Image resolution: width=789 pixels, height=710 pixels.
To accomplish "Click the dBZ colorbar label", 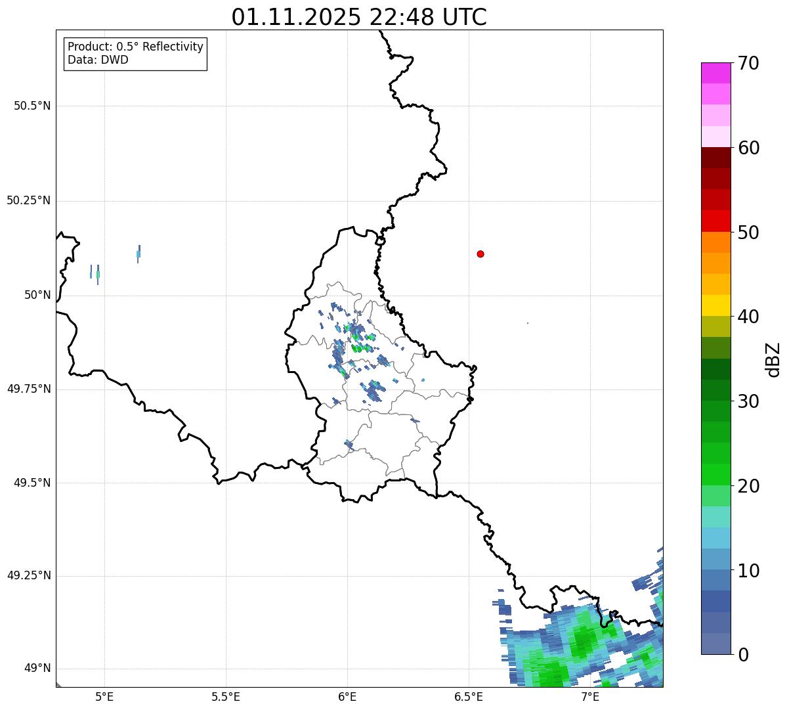I will click(x=774, y=359).
